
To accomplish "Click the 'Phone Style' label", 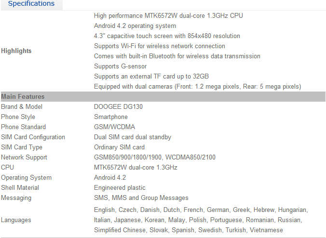I will [18, 117].
